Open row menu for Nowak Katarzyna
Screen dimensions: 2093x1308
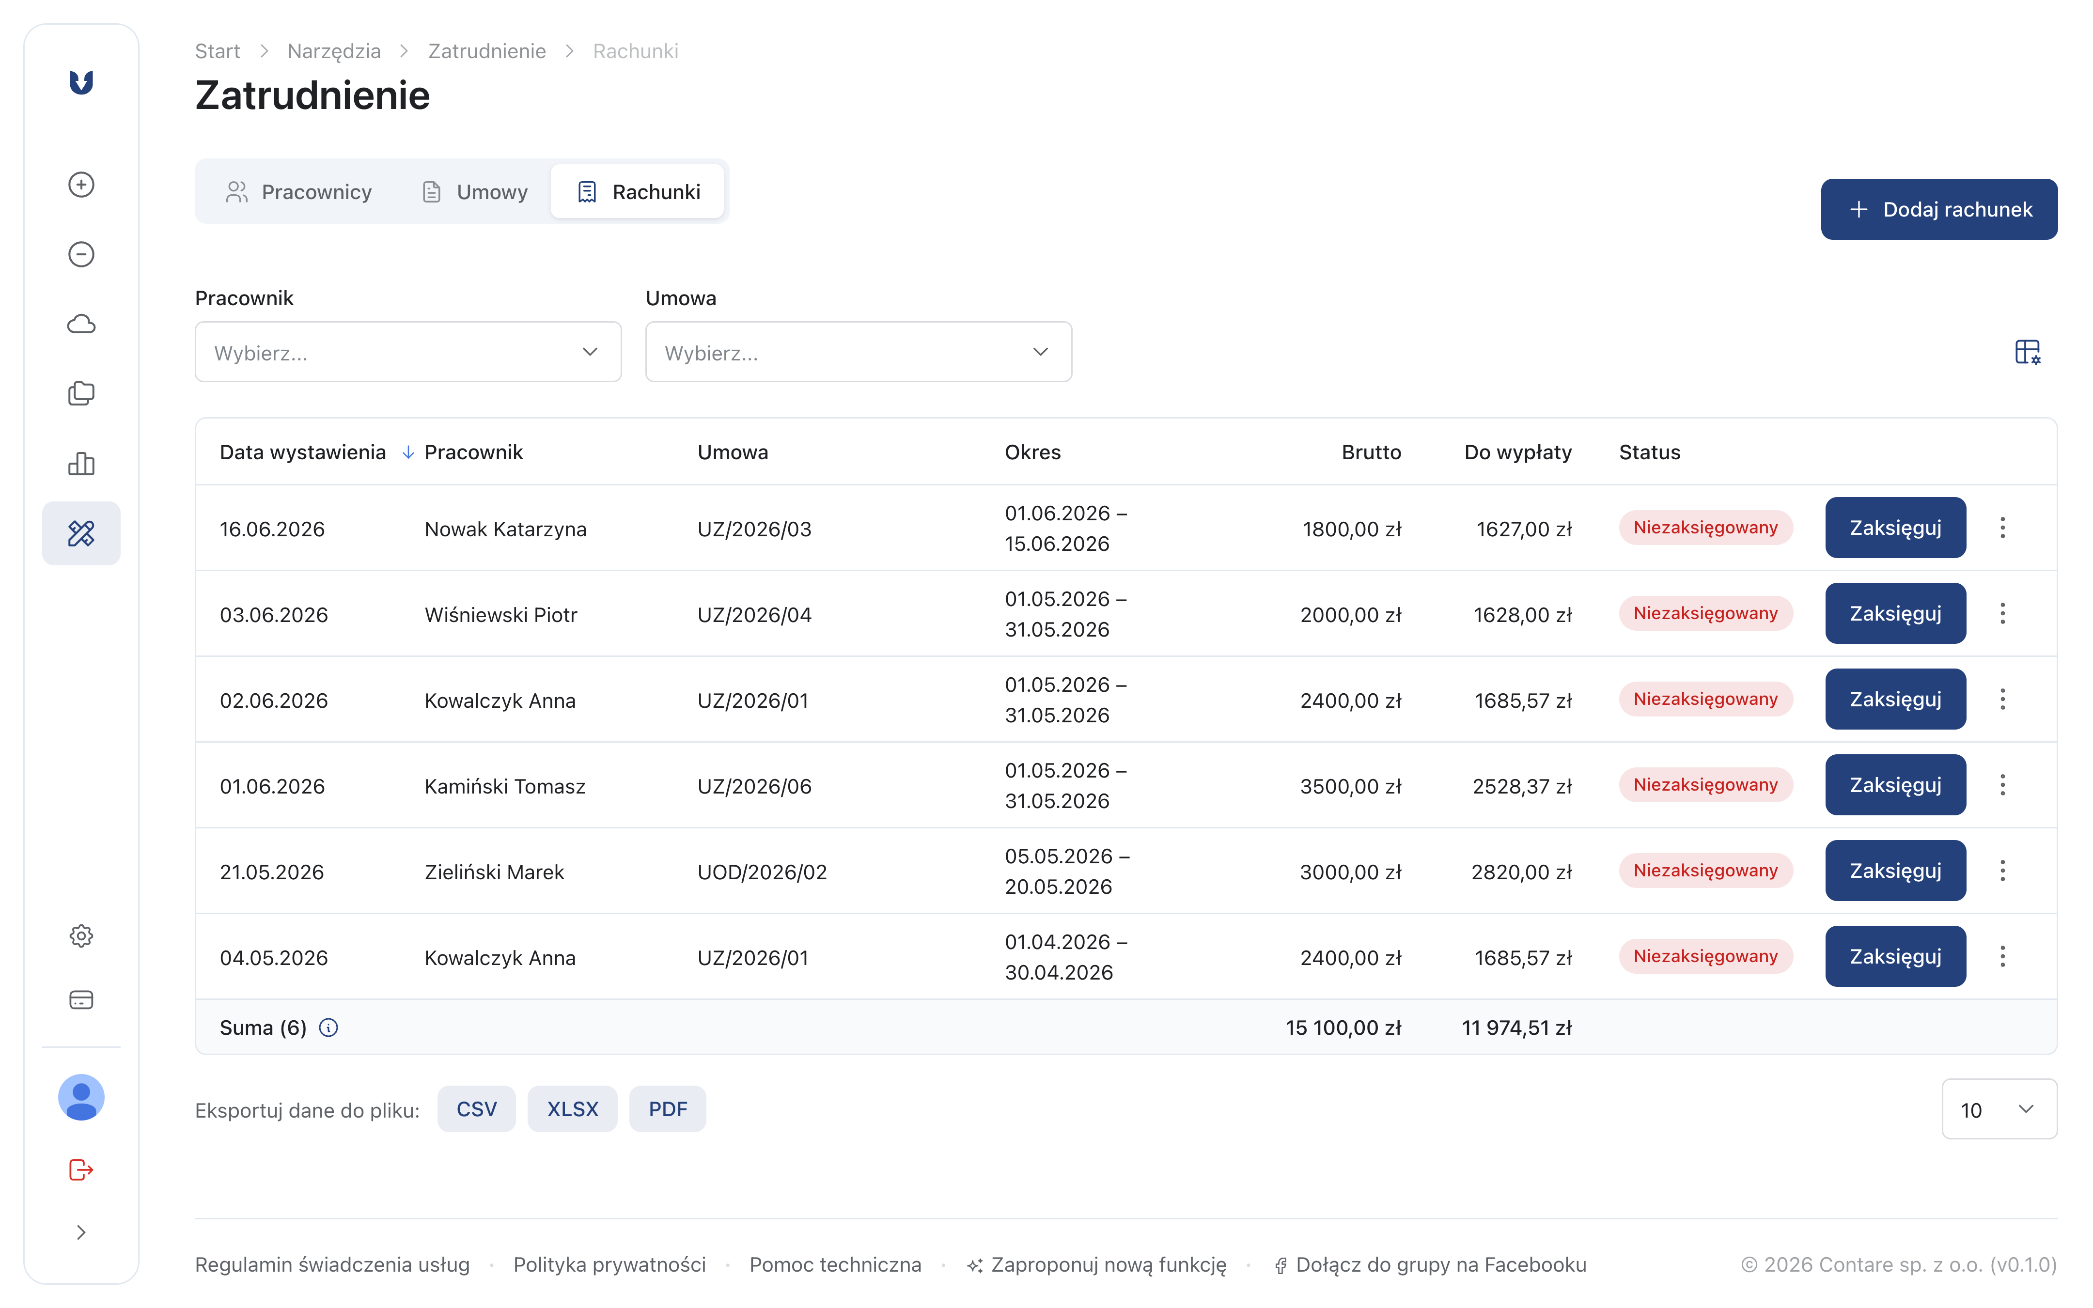[2002, 528]
